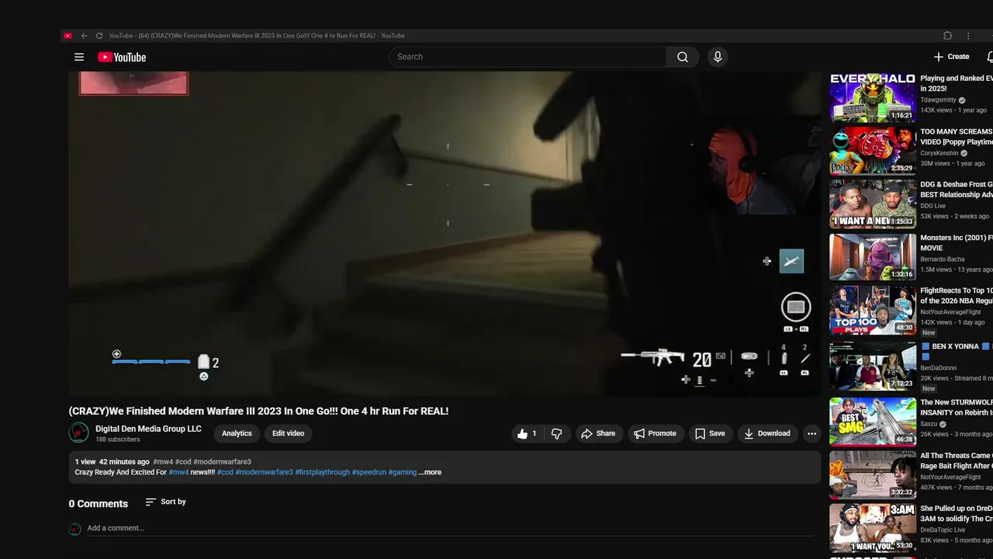Open Digital Den Media Group channel avatar
Viewport: 993px width, 559px height.
pos(78,432)
